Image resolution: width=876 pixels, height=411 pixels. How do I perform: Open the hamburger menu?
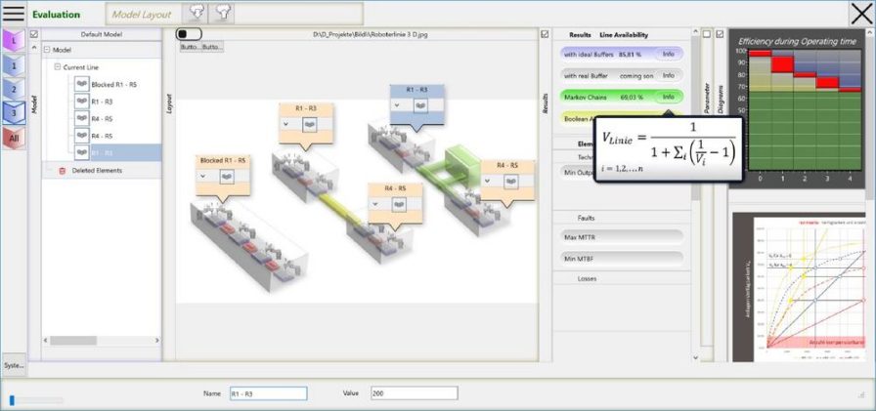(x=14, y=14)
